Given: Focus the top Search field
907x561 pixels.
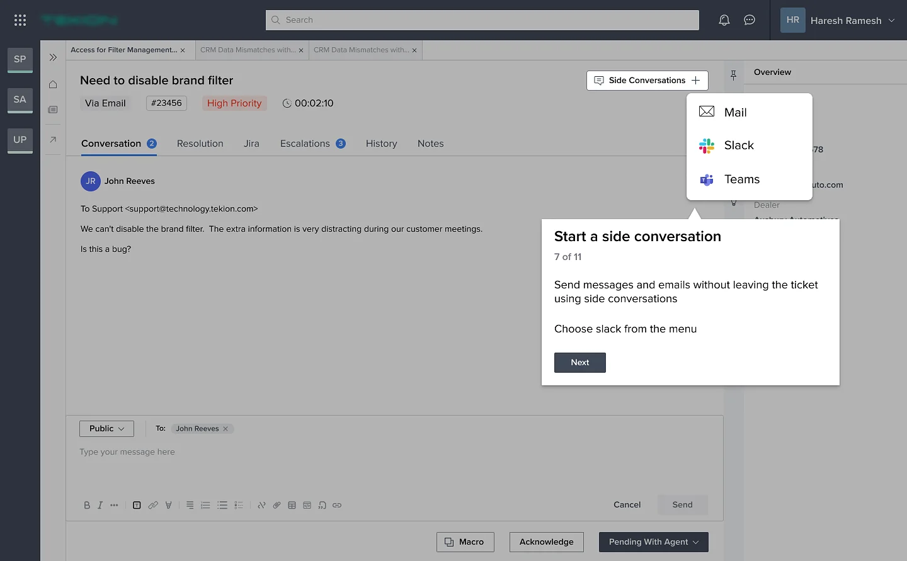Looking at the screenshot, I should coord(482,20).
